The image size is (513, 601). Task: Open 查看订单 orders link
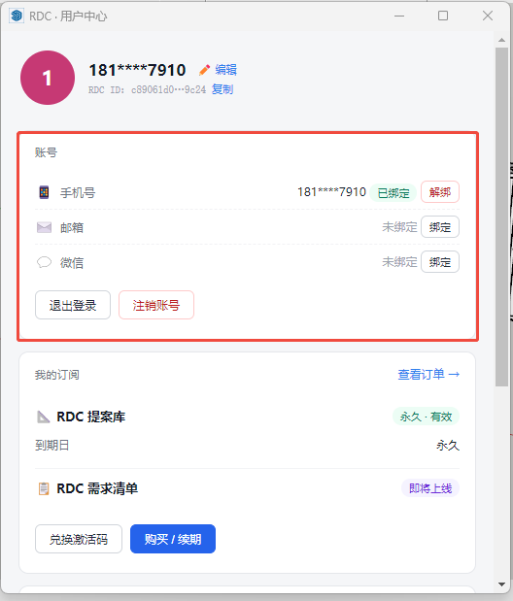coord(428,374)
